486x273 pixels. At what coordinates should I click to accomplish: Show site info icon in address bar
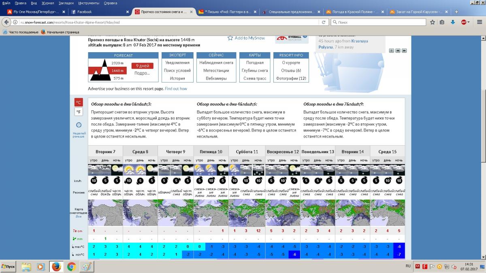tap(15, 22)
